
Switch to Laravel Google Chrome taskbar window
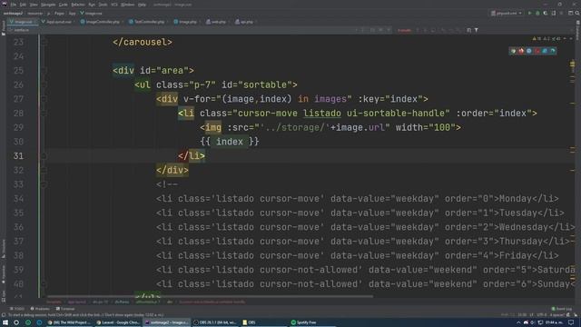[x=118, y=322]
